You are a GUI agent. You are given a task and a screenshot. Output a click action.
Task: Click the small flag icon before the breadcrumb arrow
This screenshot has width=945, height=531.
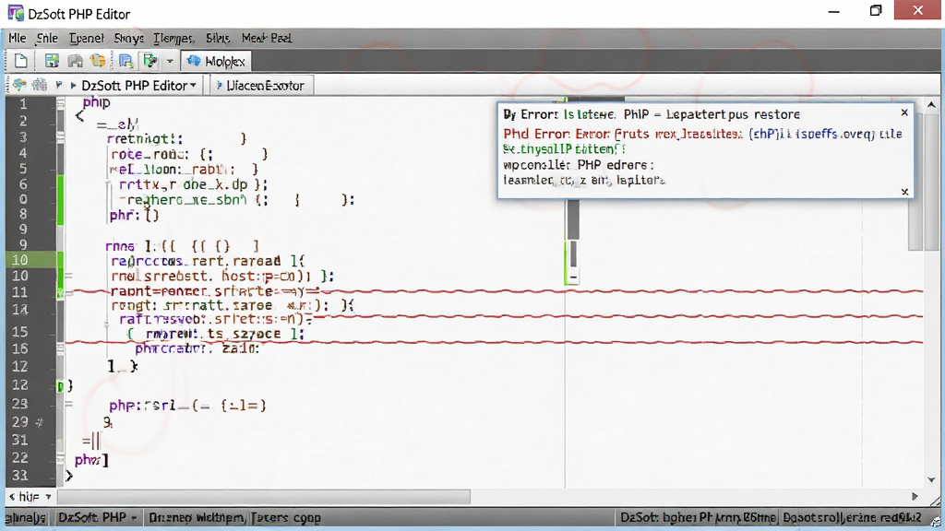(59, 85)
